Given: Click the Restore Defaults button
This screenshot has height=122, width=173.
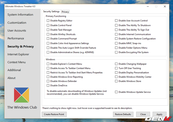Looking at the screenshot, I should click(x=123, y=114).
